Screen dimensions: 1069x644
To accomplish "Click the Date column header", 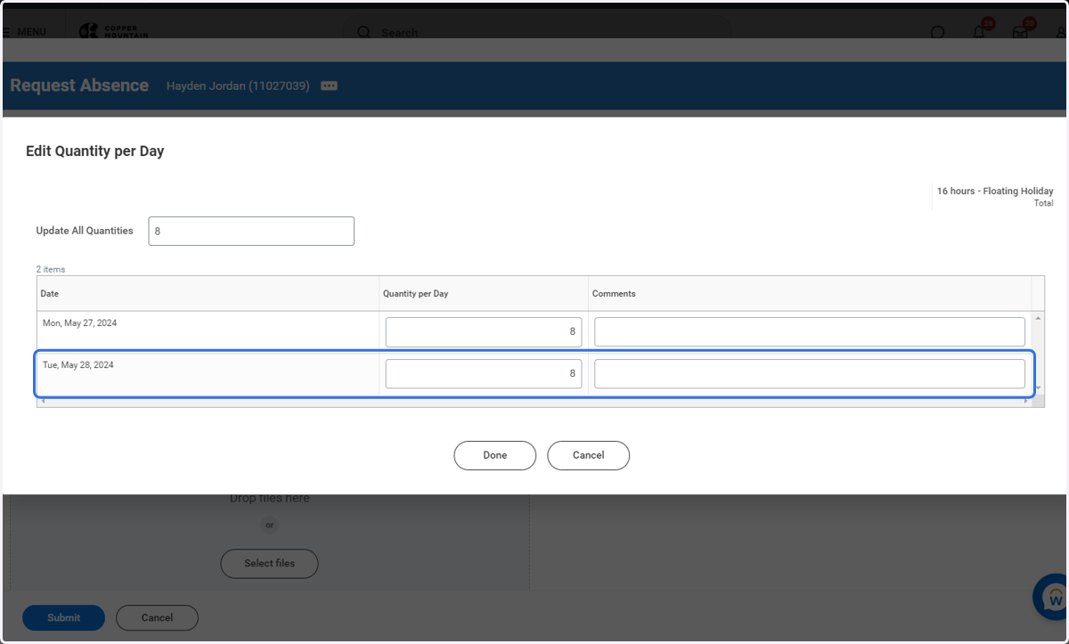I will (208, 293).
